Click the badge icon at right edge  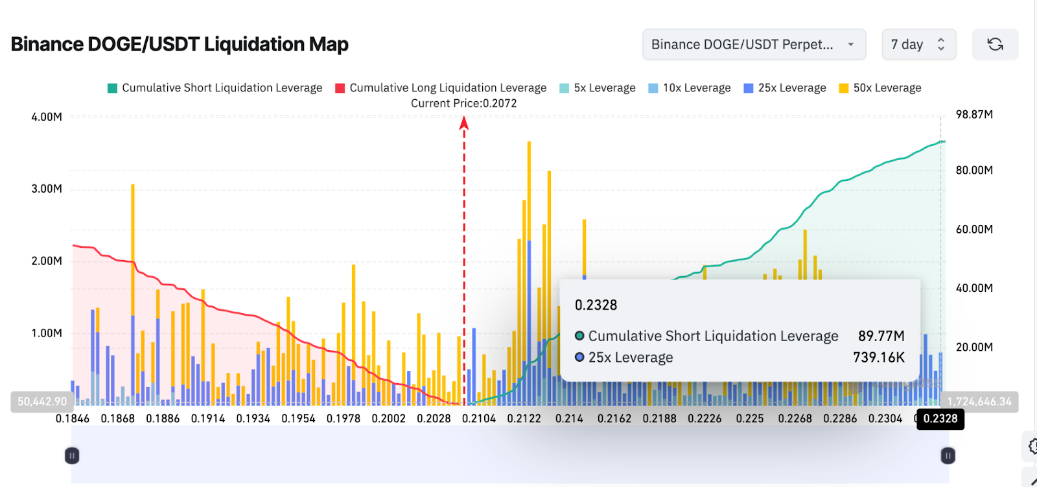pos(1032,446)
